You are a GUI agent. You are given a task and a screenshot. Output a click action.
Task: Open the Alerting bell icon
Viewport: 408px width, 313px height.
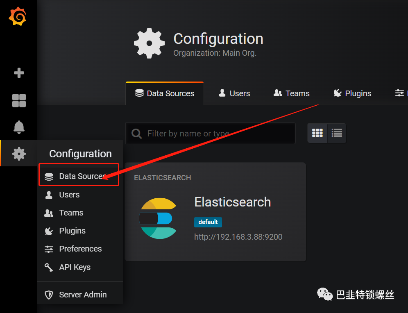coord(19,127)
